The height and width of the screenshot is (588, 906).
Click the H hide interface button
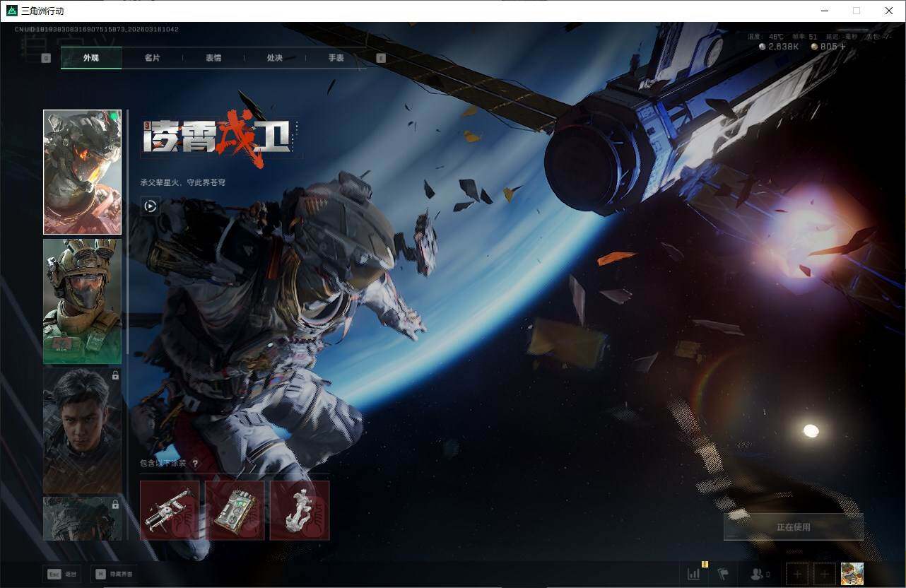point(114,574)
